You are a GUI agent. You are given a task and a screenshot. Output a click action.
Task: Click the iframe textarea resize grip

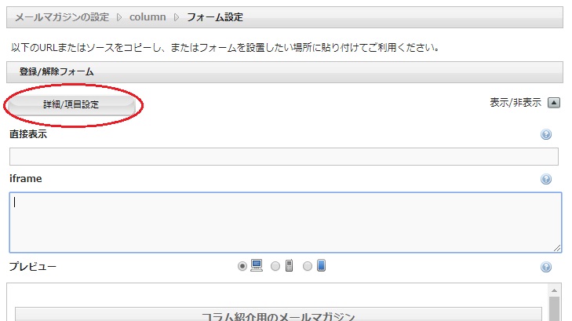pyautogui.click(x=557, y=248)
